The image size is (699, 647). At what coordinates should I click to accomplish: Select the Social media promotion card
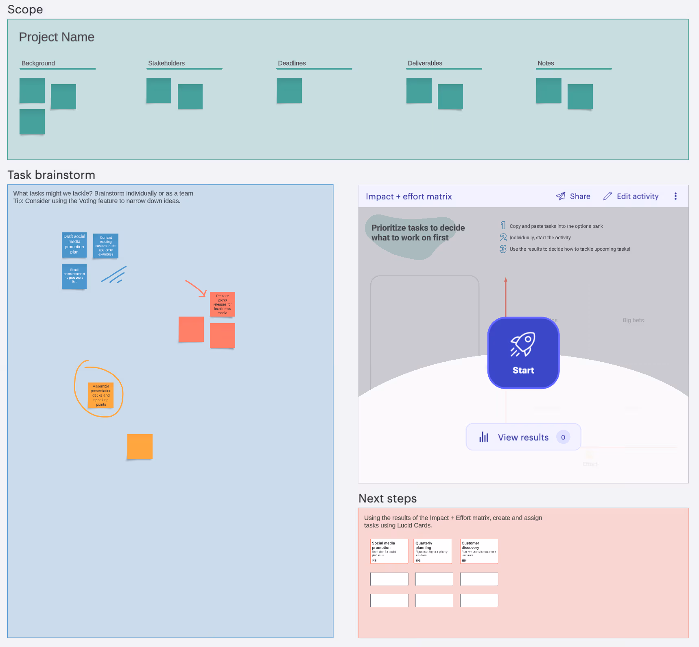389,551
